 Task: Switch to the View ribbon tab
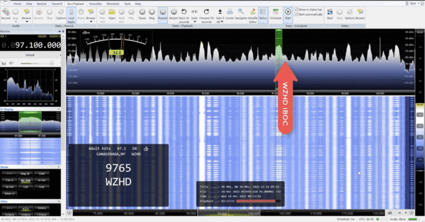pyautogui.click(x=29, y=4)
